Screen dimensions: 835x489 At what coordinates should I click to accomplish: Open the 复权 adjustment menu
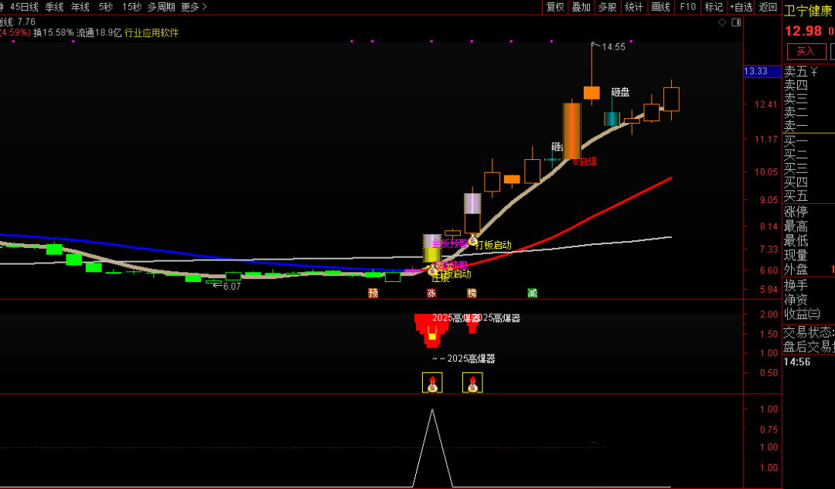coord(555,7)
